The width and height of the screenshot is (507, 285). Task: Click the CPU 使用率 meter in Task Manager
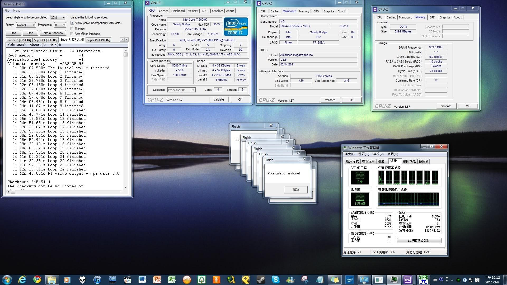click(360, 177)
